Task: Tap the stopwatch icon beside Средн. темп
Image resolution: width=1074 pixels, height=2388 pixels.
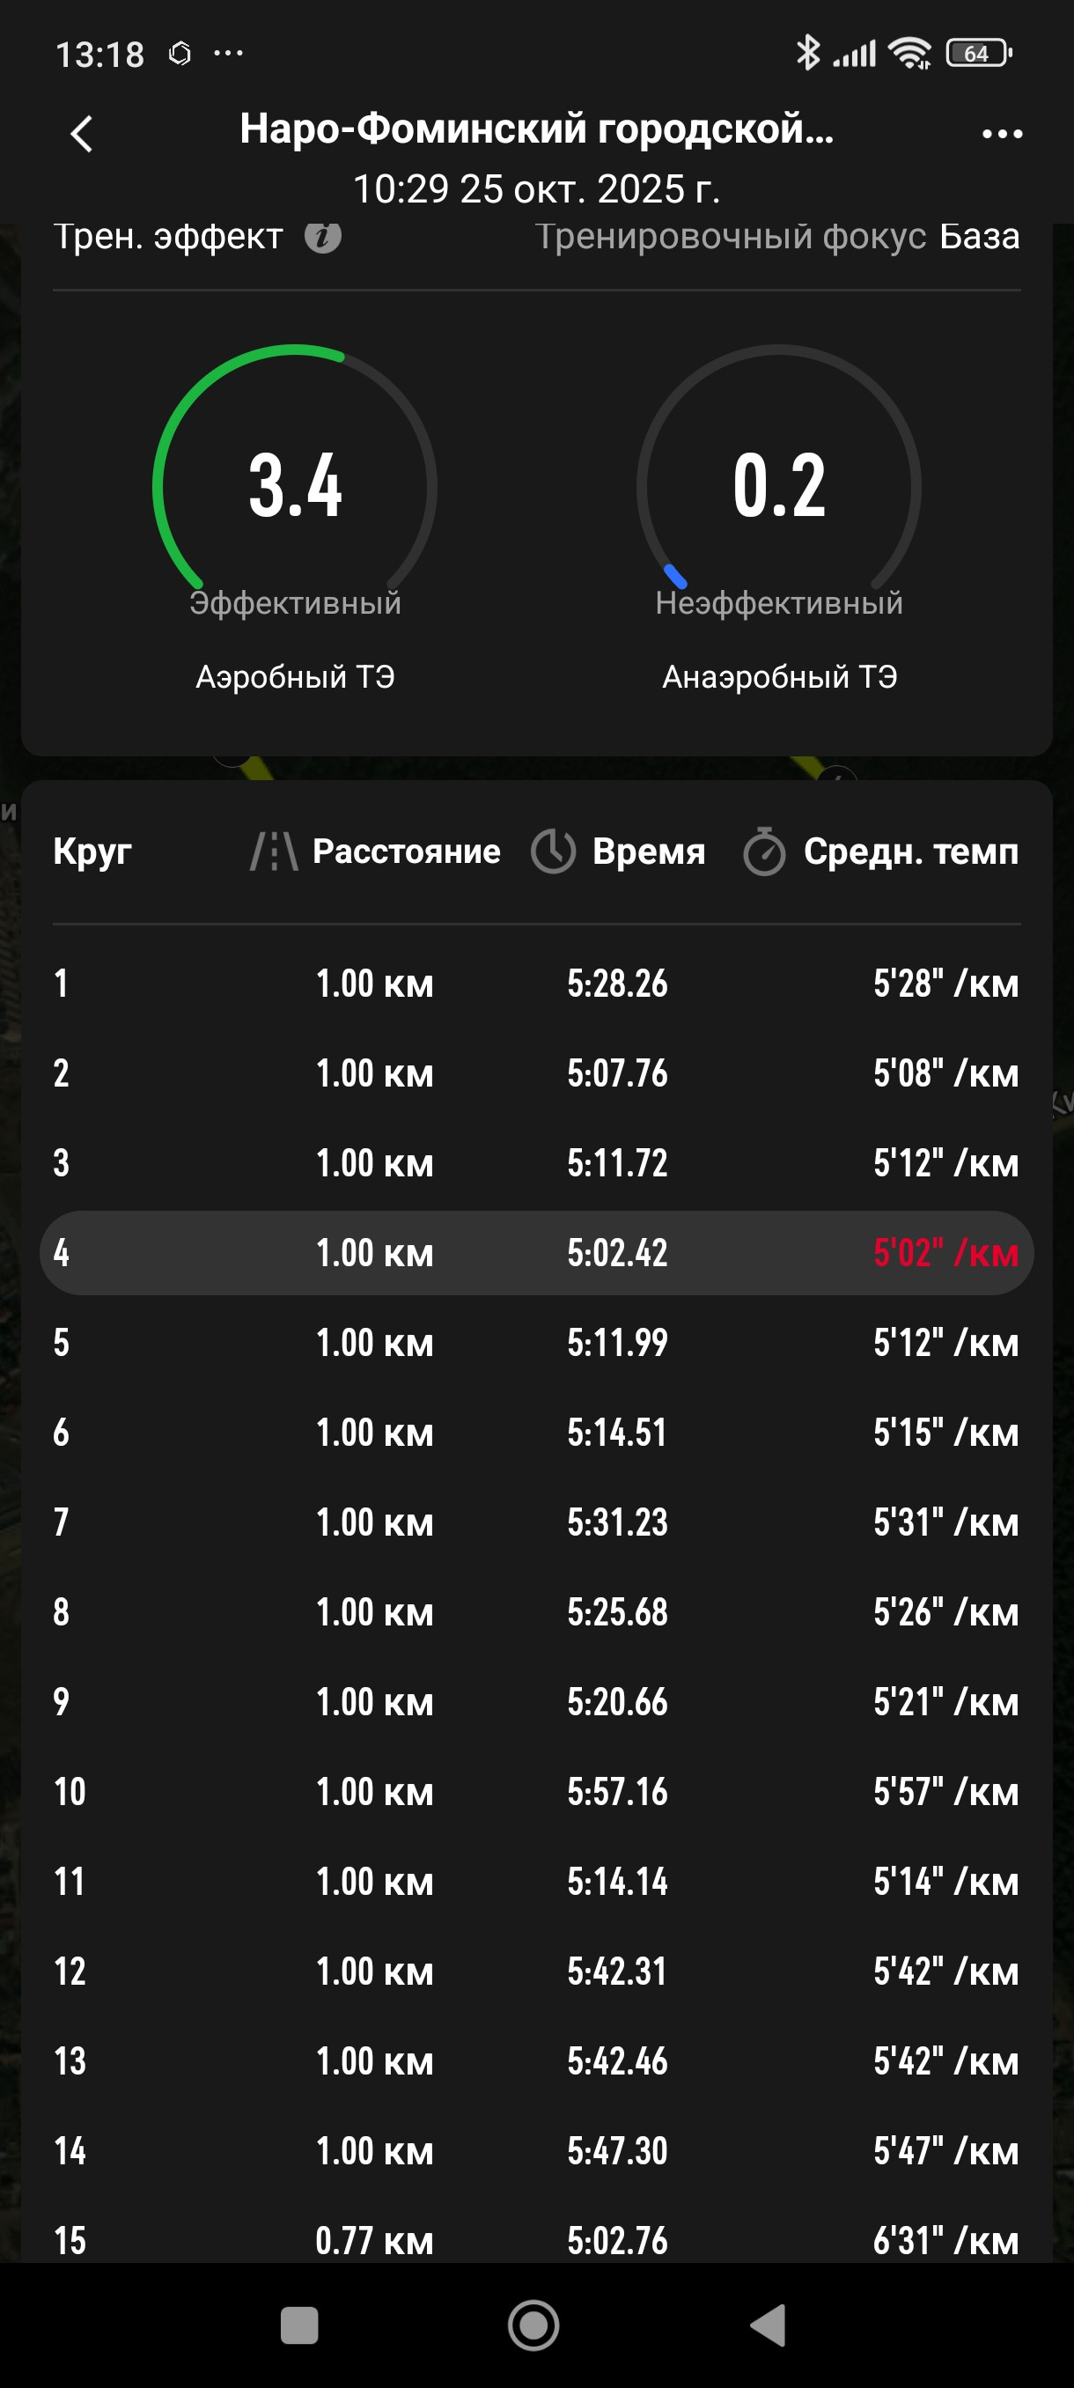Action: coord(764,851)
